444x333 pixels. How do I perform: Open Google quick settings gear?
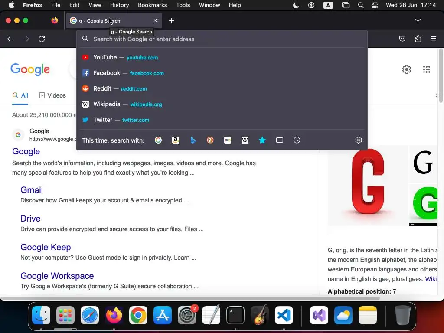(x=407, y=69)
